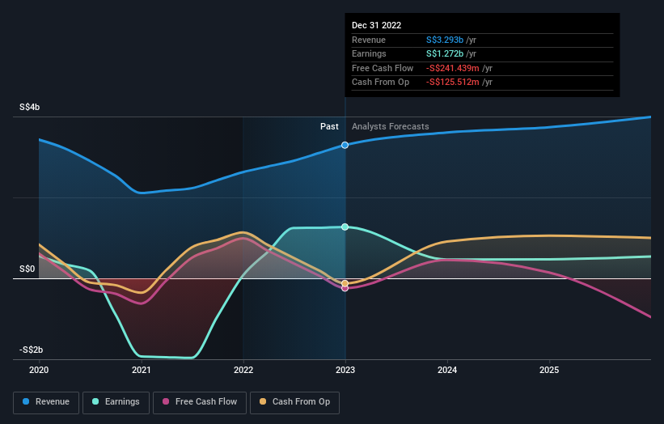Click the S$3.293b revenue value
Viewport: 664px width, 424px height.
tap(445, 40)
